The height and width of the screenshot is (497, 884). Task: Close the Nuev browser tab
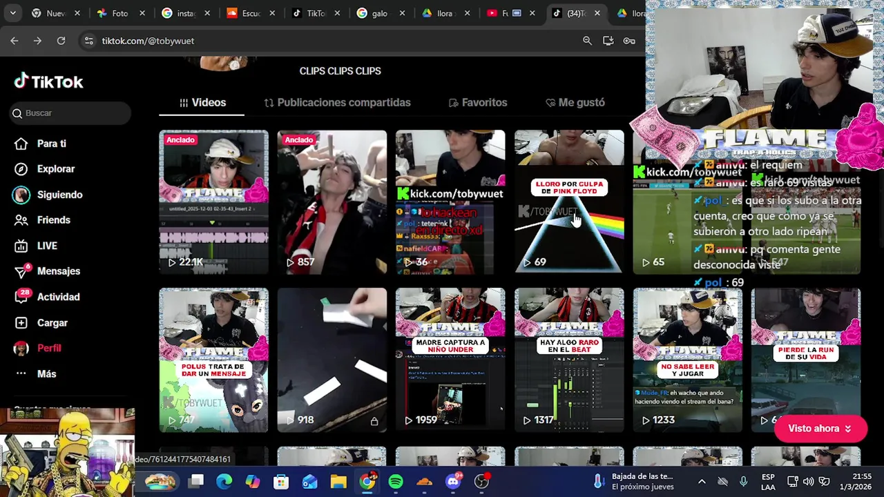tap(77, 13)
